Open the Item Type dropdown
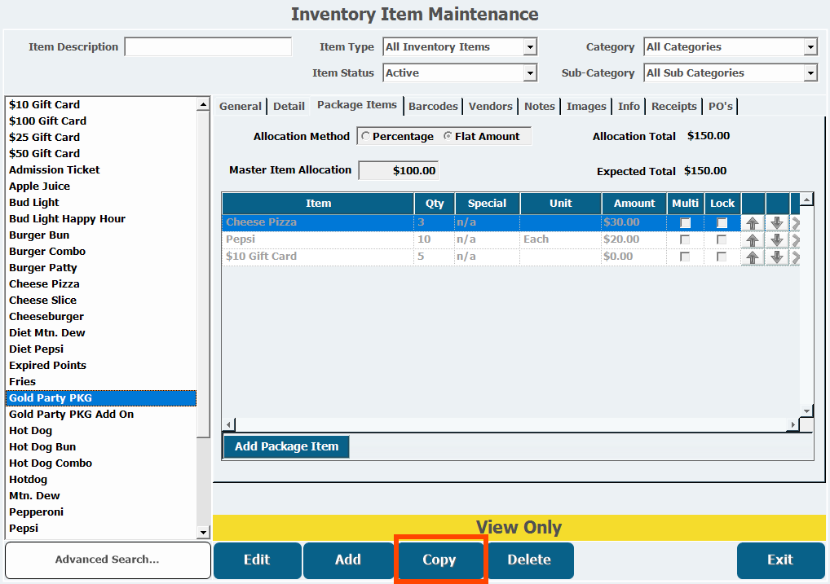 (x=530, y=48)
